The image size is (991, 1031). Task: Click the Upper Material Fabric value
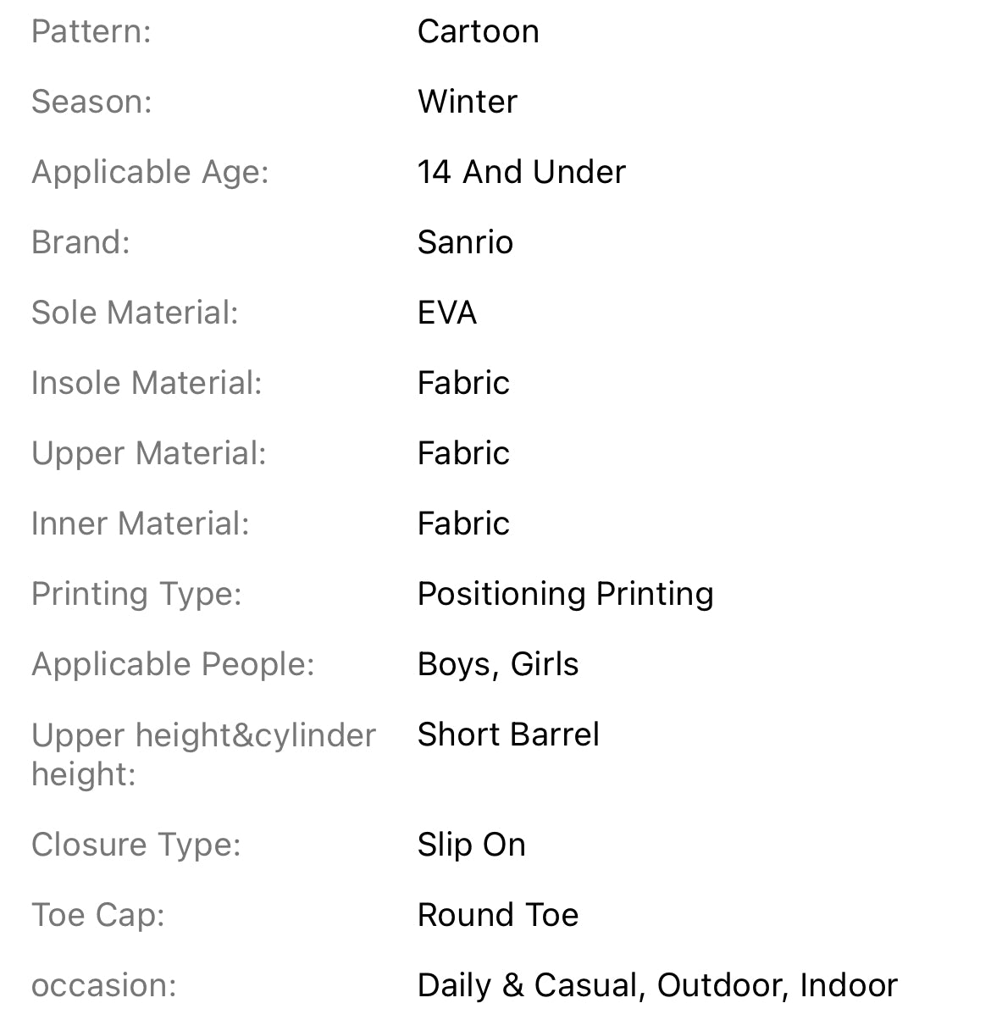[x=463, y=453]
